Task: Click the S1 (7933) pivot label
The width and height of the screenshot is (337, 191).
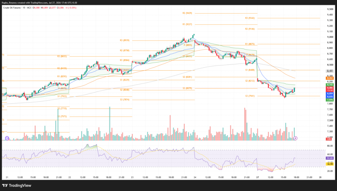Action: tap(62, 96)
